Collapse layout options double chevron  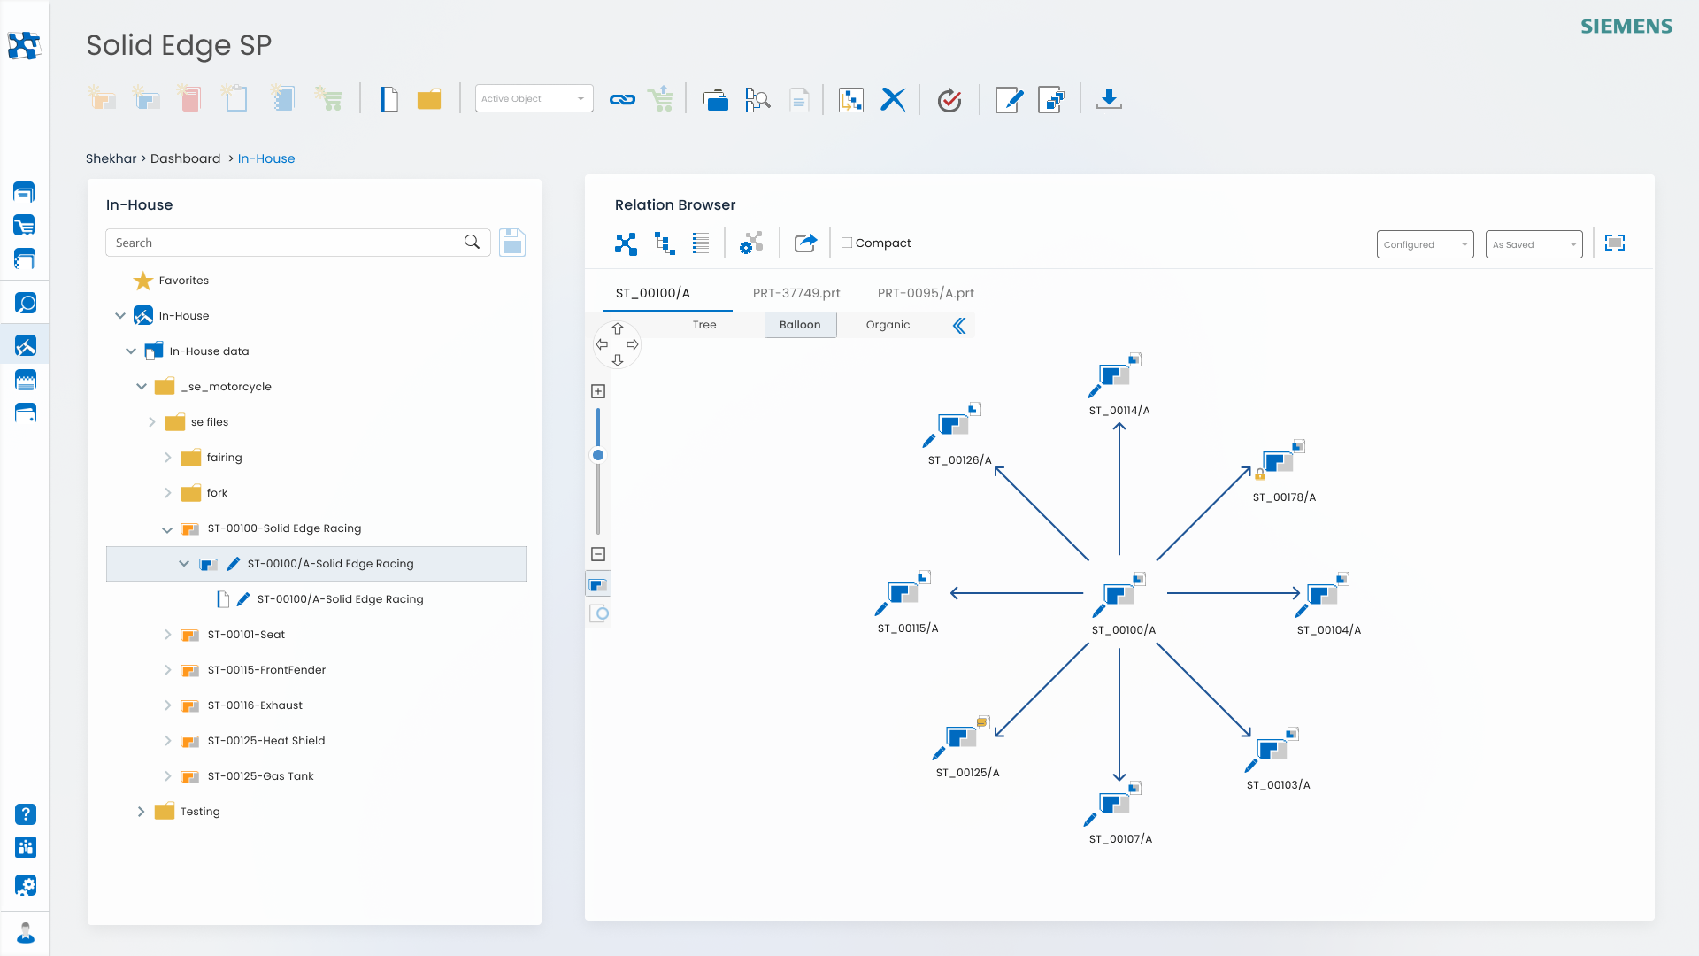959,326
